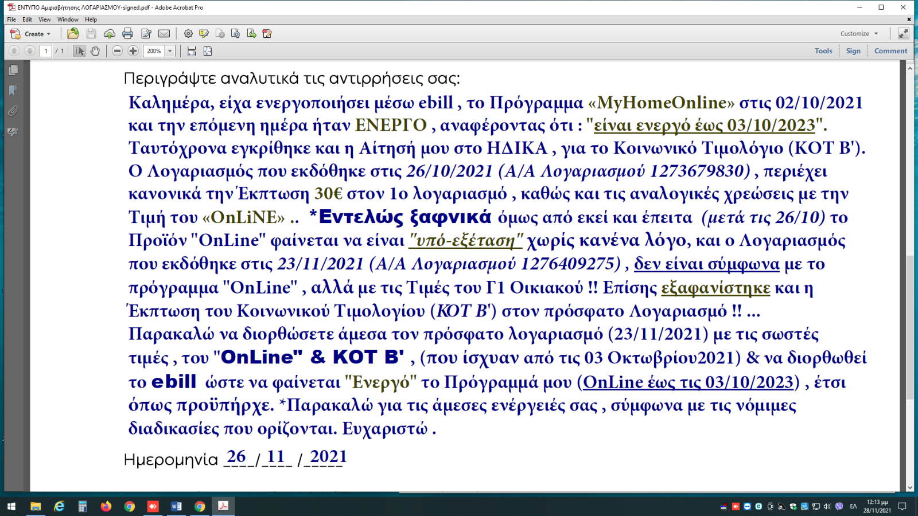Open the Edit menu
The height and width of the screenshot is (516, 918).
click(x=27, y=19)
